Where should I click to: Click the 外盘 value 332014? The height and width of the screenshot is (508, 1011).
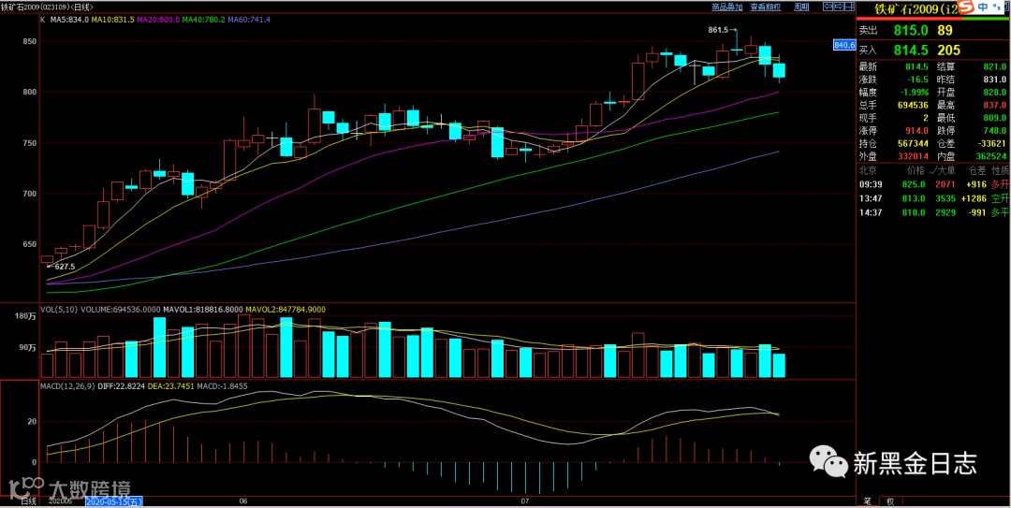point(913,156)
